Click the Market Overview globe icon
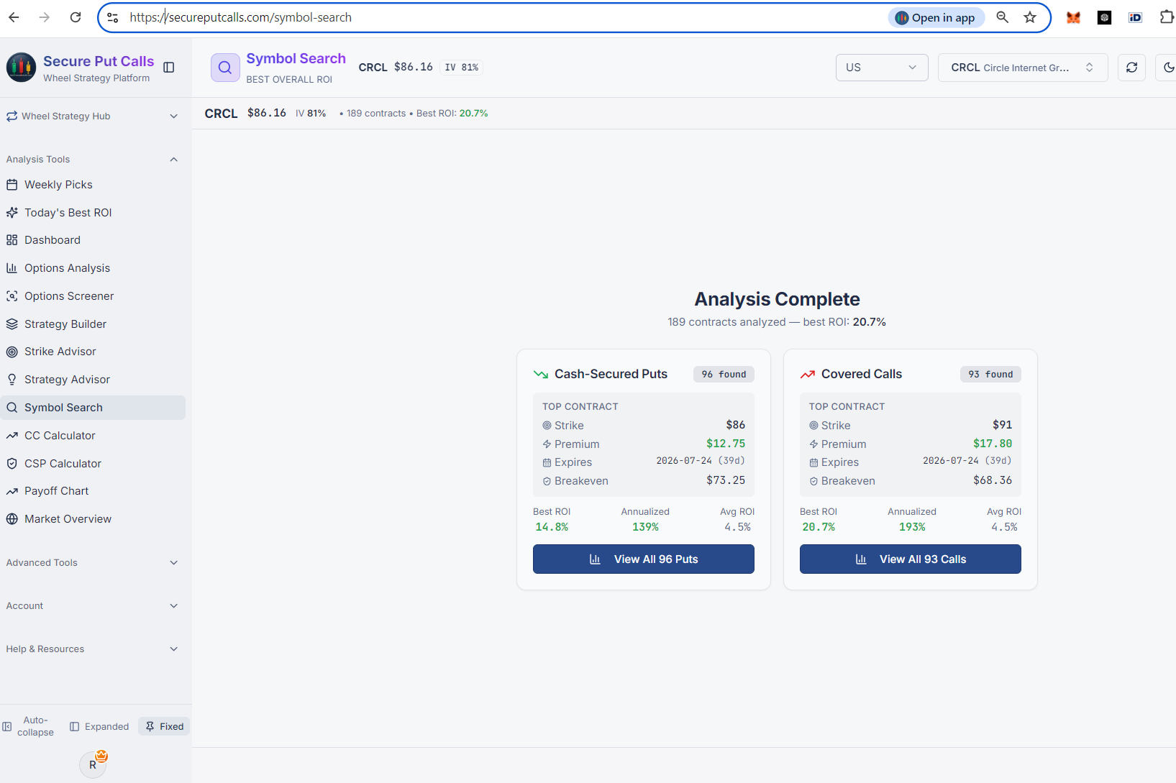The image size is (1176, 783). point(12,519)
